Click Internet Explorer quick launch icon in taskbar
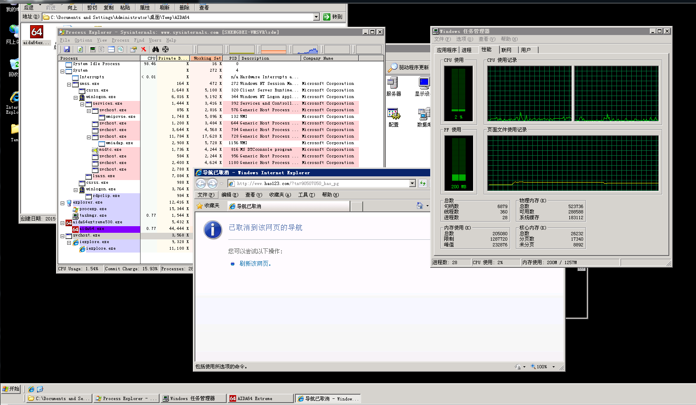 pos(31,389)
